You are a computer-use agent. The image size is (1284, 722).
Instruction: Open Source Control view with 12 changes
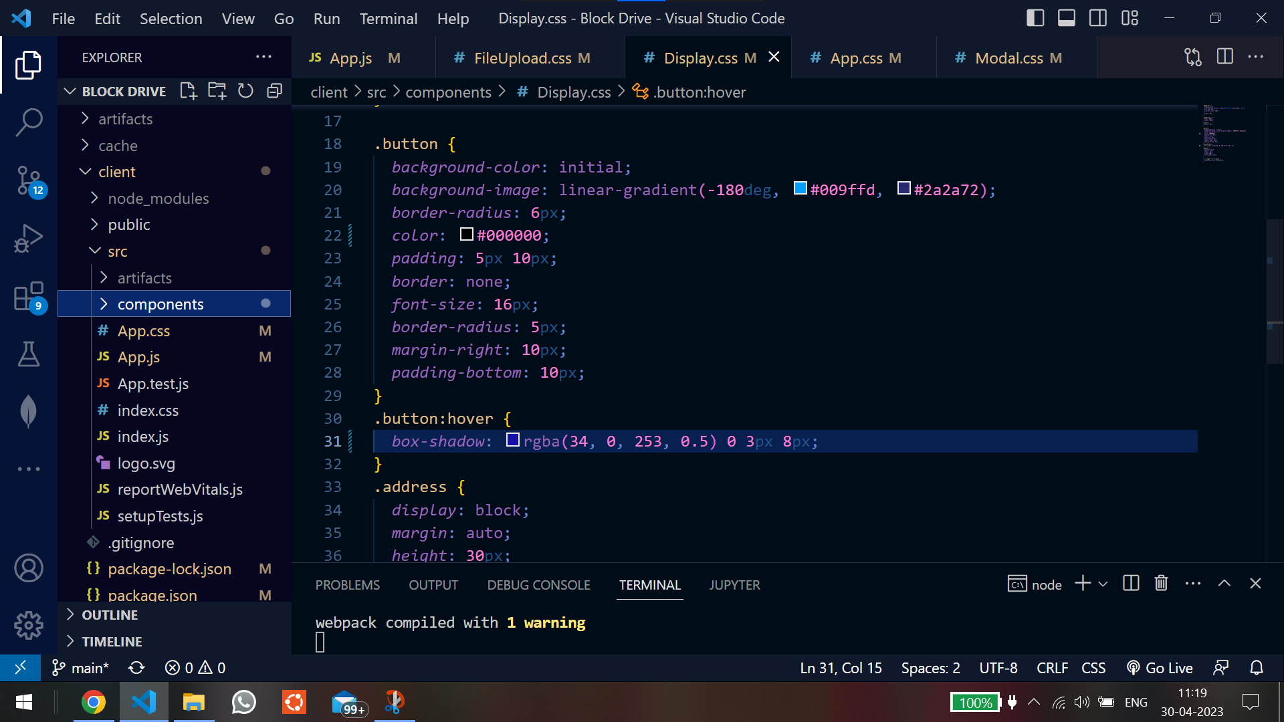coord(29,180)
